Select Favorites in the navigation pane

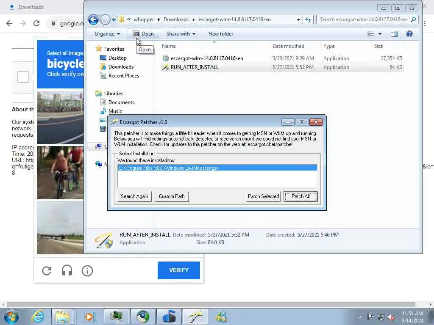coord(114,49)
